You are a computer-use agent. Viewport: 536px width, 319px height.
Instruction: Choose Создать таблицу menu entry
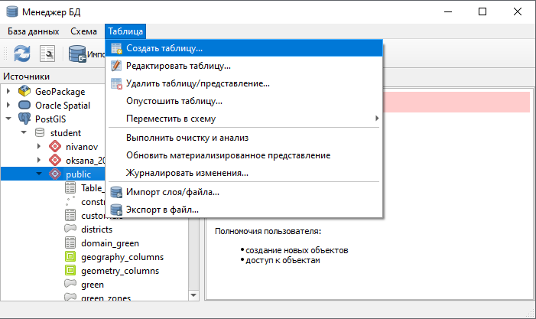pos(164,48)
